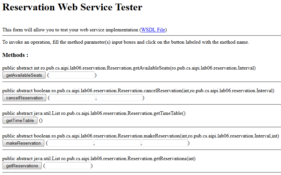Click the getAvailableSeats method signature text

(129, 68)
